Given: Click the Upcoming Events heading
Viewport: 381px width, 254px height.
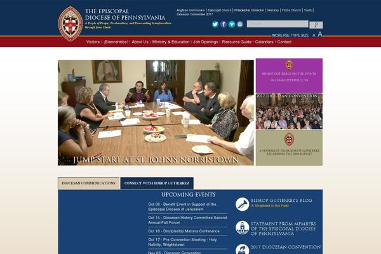Looking at the screenshot, I should click(189, 195).
